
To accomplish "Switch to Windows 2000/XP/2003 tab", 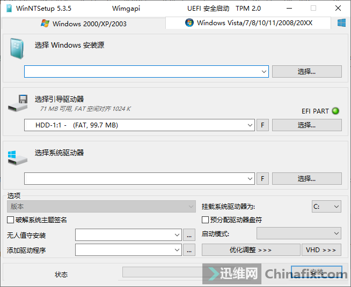I will [x=84, y=24].
